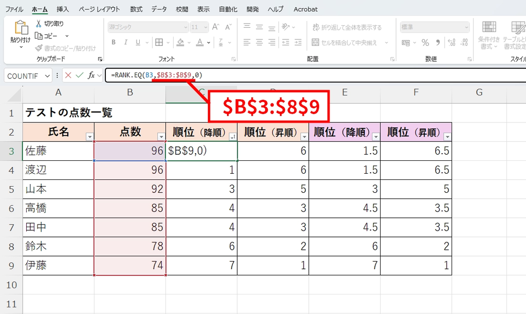This screenshot has height=314, width=526.
Task: Open the Paste options dropdown arrow
Action: click(x=21, y=47)
